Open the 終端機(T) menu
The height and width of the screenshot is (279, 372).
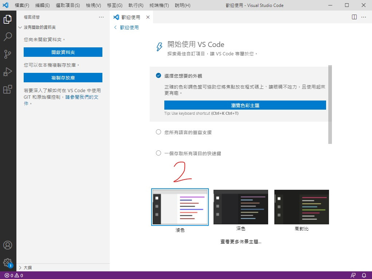tap(159, 5)
